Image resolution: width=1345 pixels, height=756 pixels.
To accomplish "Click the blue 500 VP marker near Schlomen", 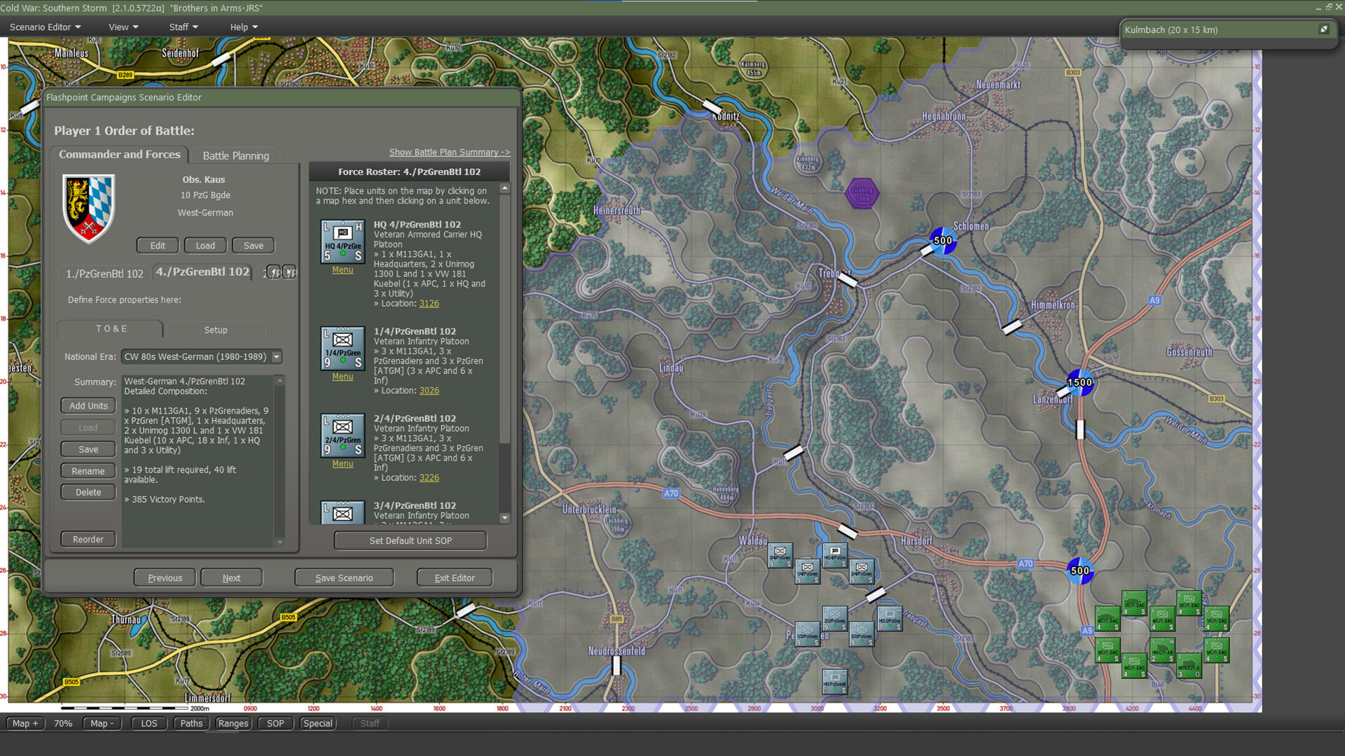I will point(942,241).
